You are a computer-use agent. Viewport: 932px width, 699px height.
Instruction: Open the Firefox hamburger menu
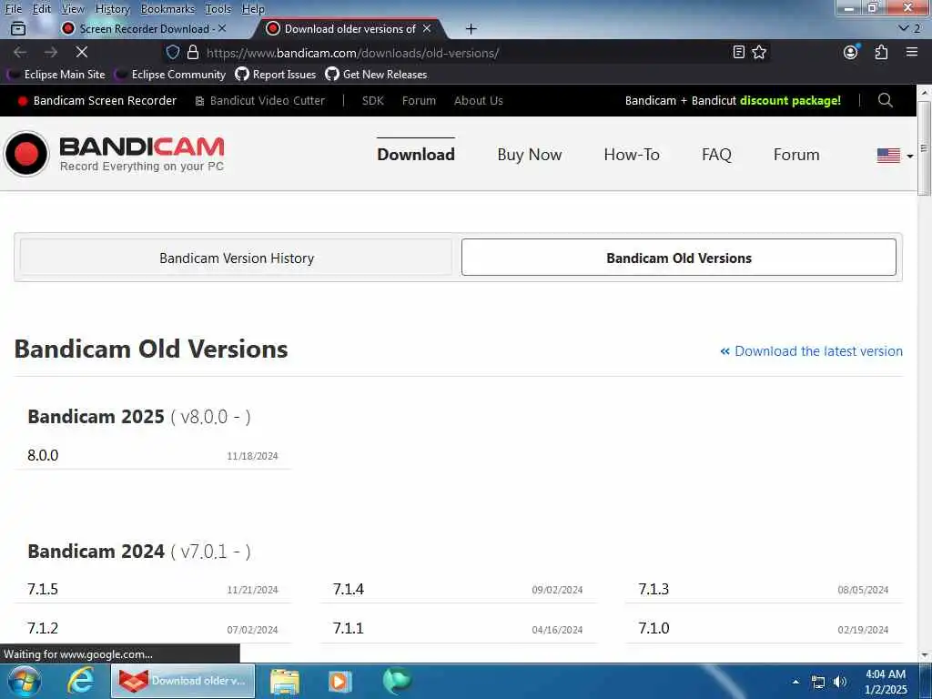pos(912,52)
